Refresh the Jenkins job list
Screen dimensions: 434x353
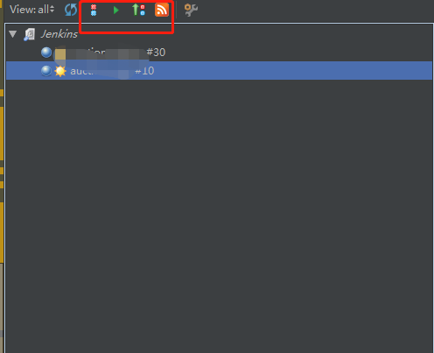click(71, 10)
